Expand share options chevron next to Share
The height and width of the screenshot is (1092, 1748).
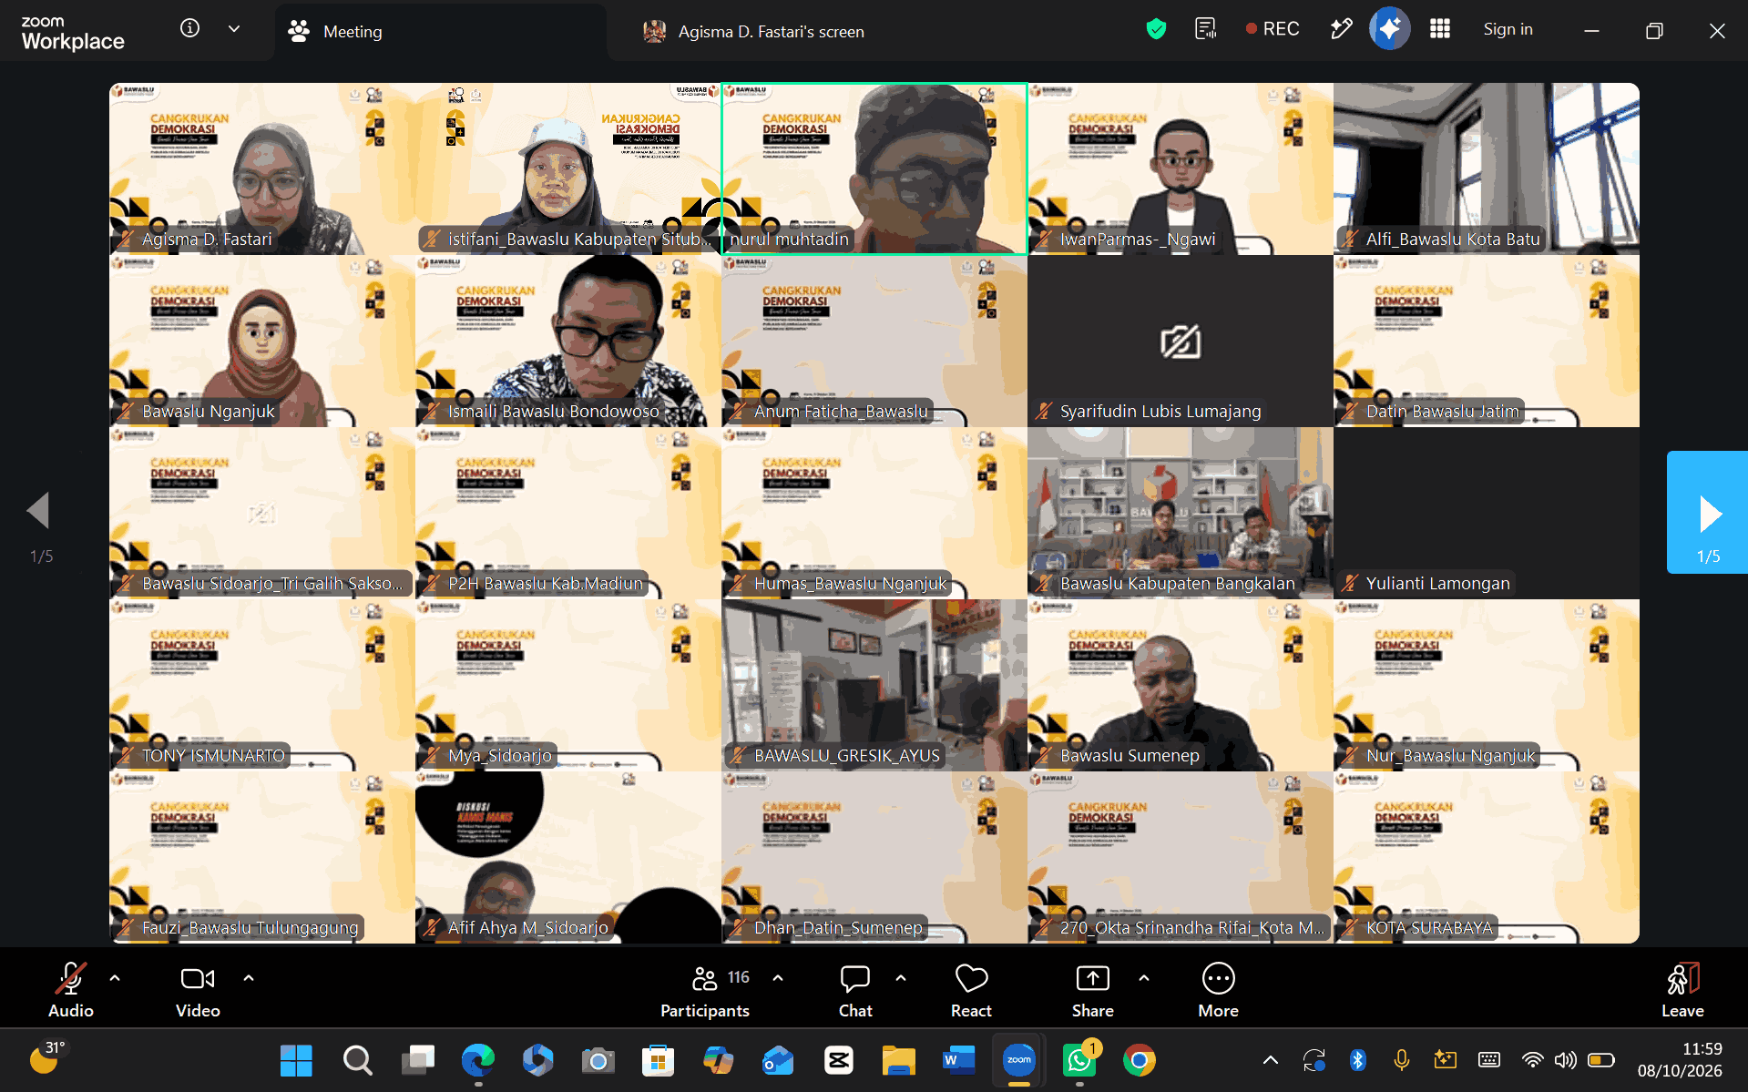(1144, 978)
